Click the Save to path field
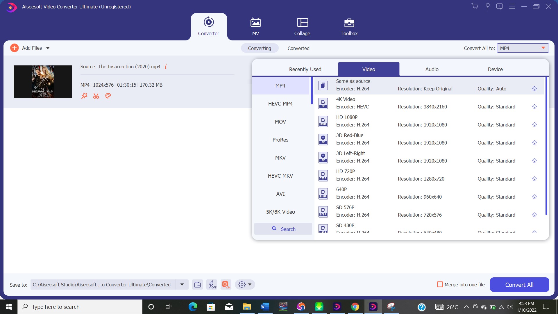The height and width of the screenshot is (314, 558). tap(103, 285)
